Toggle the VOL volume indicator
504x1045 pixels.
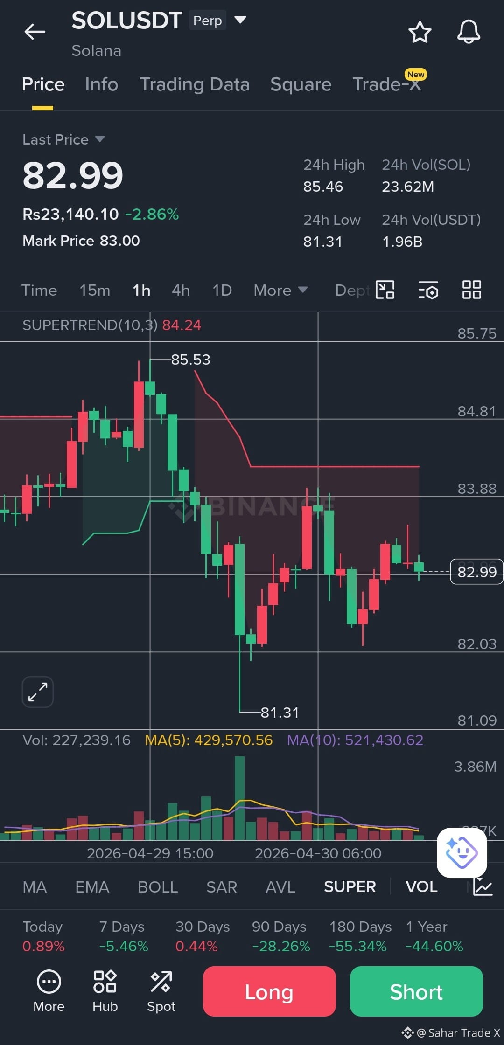421,887
